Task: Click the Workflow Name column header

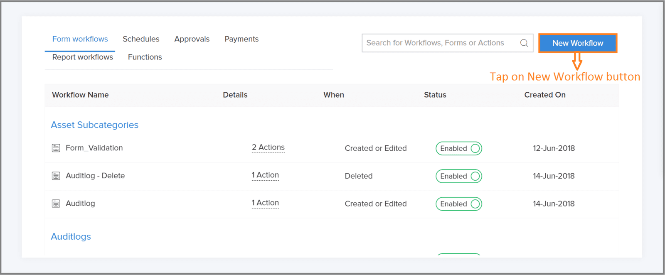Action: 80,95
